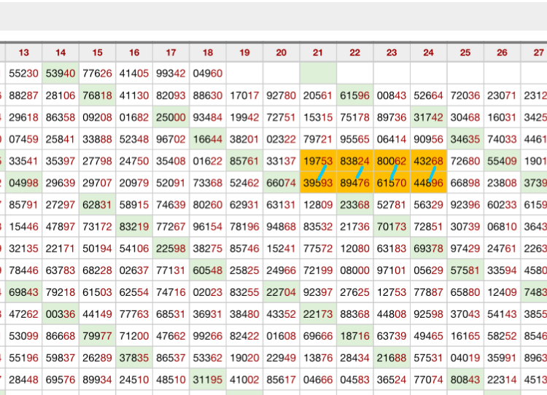Click orange highlighted cell 43268
Viewport: 547px width, 395px height.
428,160
